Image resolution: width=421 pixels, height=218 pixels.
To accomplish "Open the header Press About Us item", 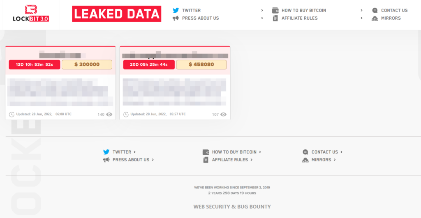I will pos(201,18).
